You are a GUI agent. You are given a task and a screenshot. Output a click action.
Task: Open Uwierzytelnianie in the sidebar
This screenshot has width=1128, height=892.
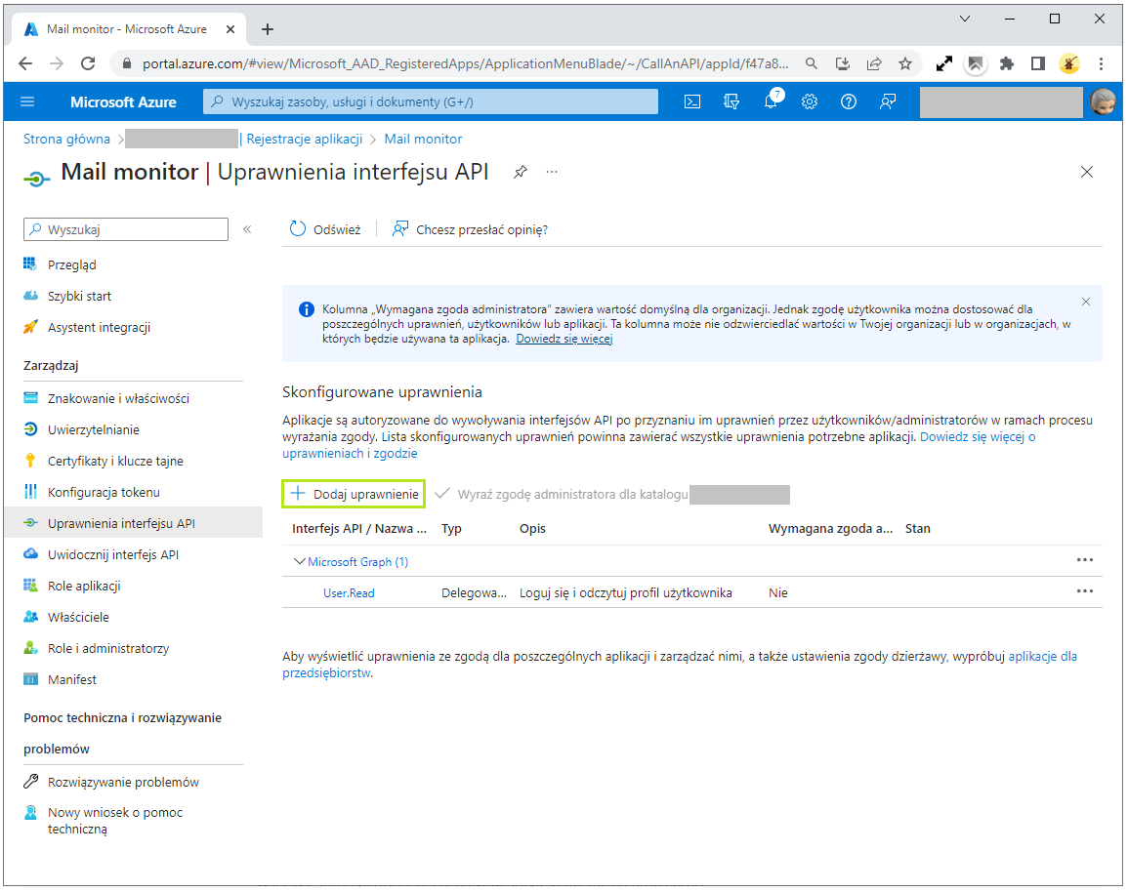point(93,429)
